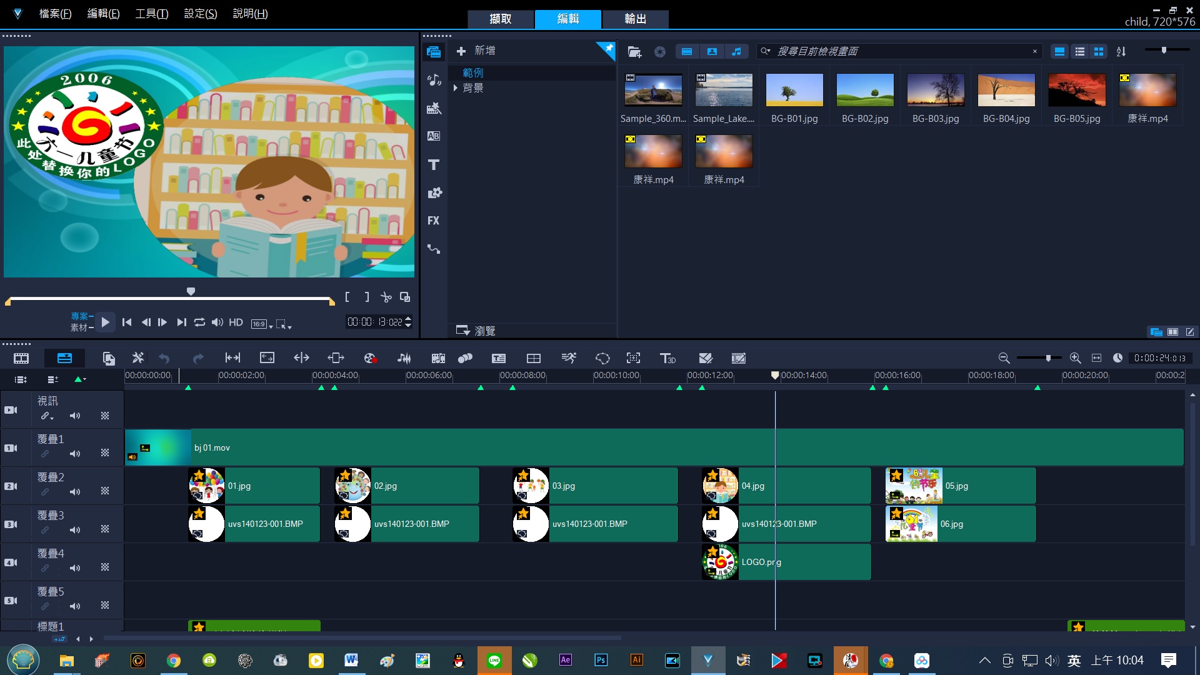Open the Title (T) library
Image resolution: width=1200 pixels, height=675 pixels.
coord(434,164)
